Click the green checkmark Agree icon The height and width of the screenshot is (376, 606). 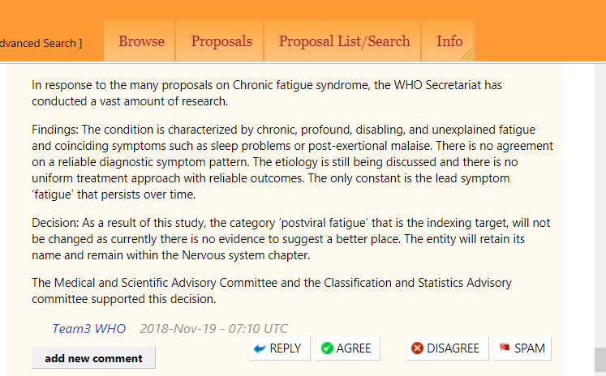coord(327,348)
